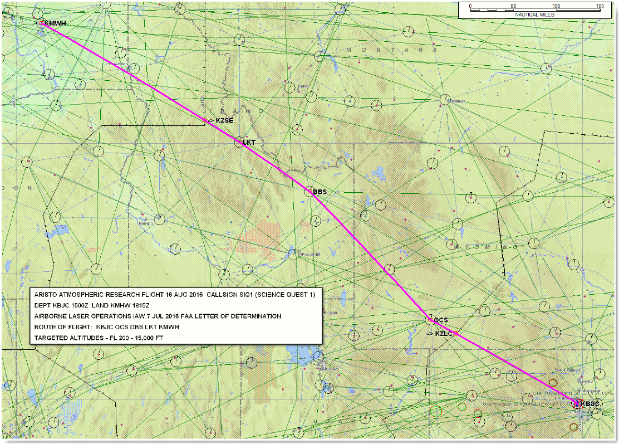Screen dimensions: 619x444
Task: Click the nautical miles scale bar
Action: click(534, 10)
